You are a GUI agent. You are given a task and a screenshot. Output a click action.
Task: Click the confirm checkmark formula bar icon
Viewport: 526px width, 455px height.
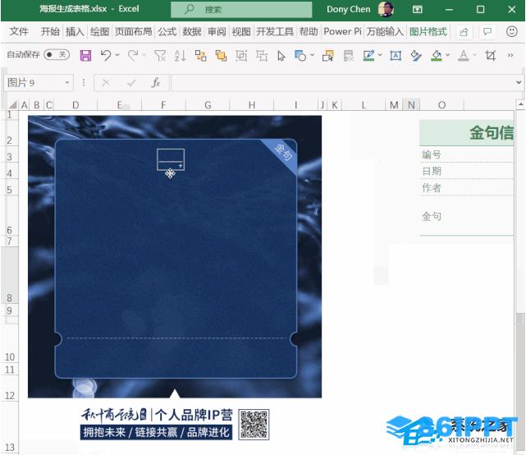pos(131,83)
